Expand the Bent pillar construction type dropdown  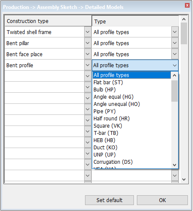coord(88,43)
